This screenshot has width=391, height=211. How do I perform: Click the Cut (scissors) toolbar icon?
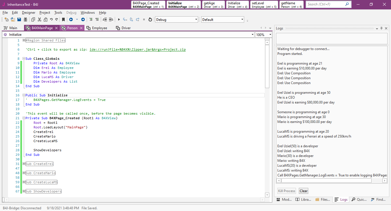[x=39, y=19]
